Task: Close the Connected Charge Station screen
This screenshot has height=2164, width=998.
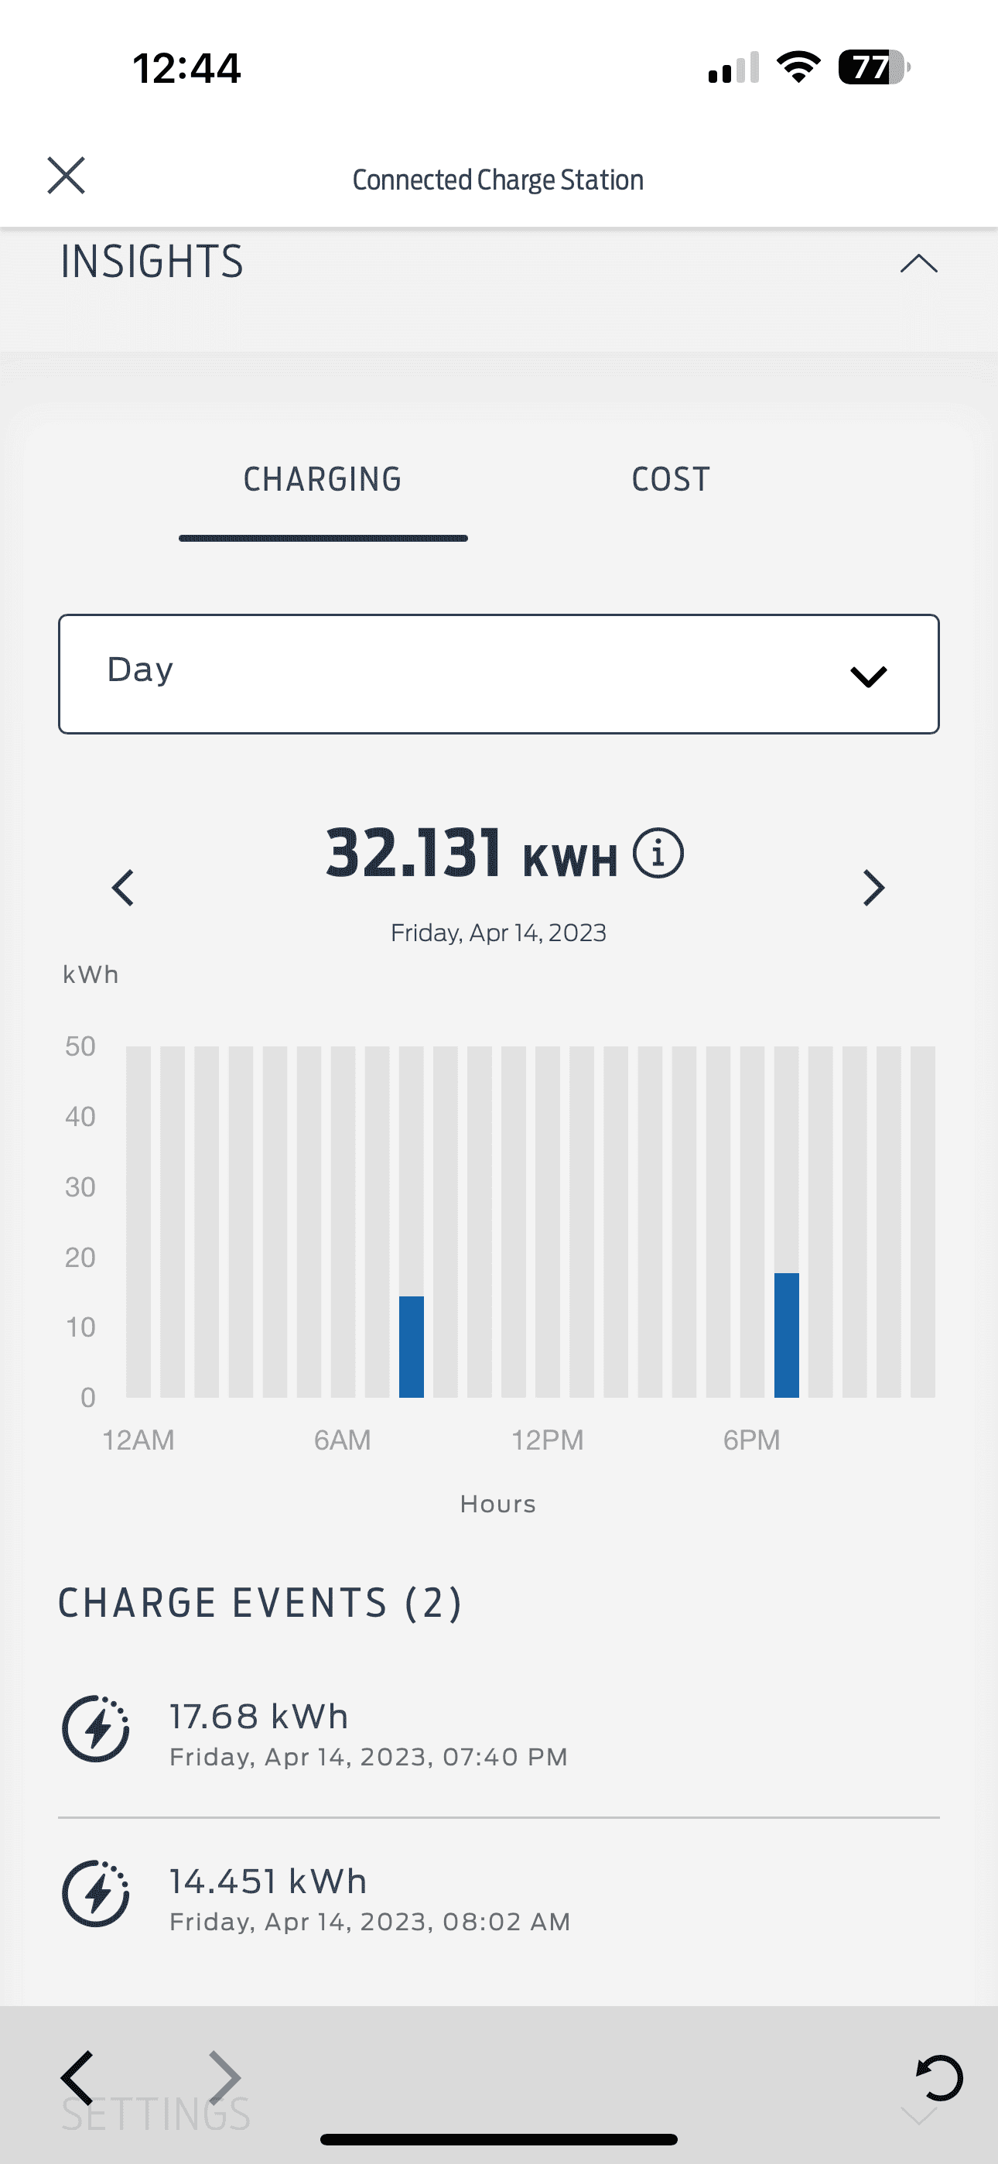Action: tap(67, 176)
